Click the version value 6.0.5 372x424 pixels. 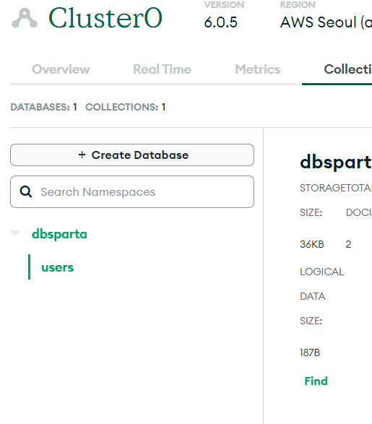(220, 22)
